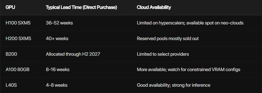Select the L40S GPU cell
Screen dimensions: 262x93
click(11, 85)
